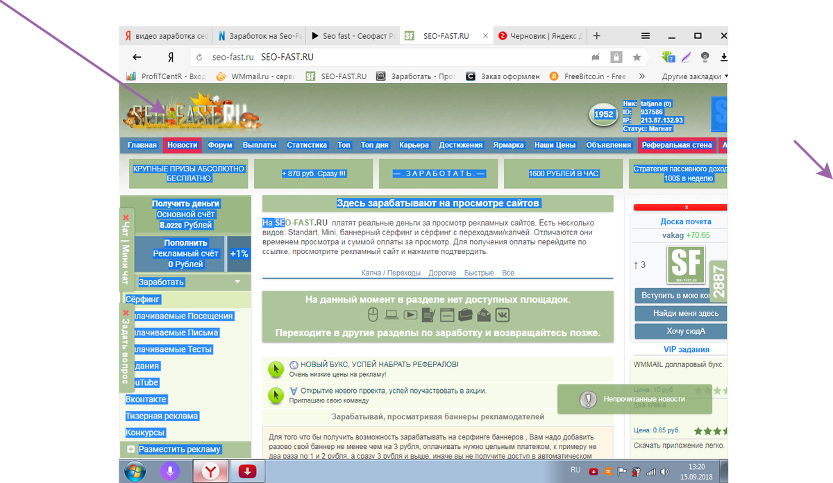Click www browser window icon in green banner

pos(447,315)
